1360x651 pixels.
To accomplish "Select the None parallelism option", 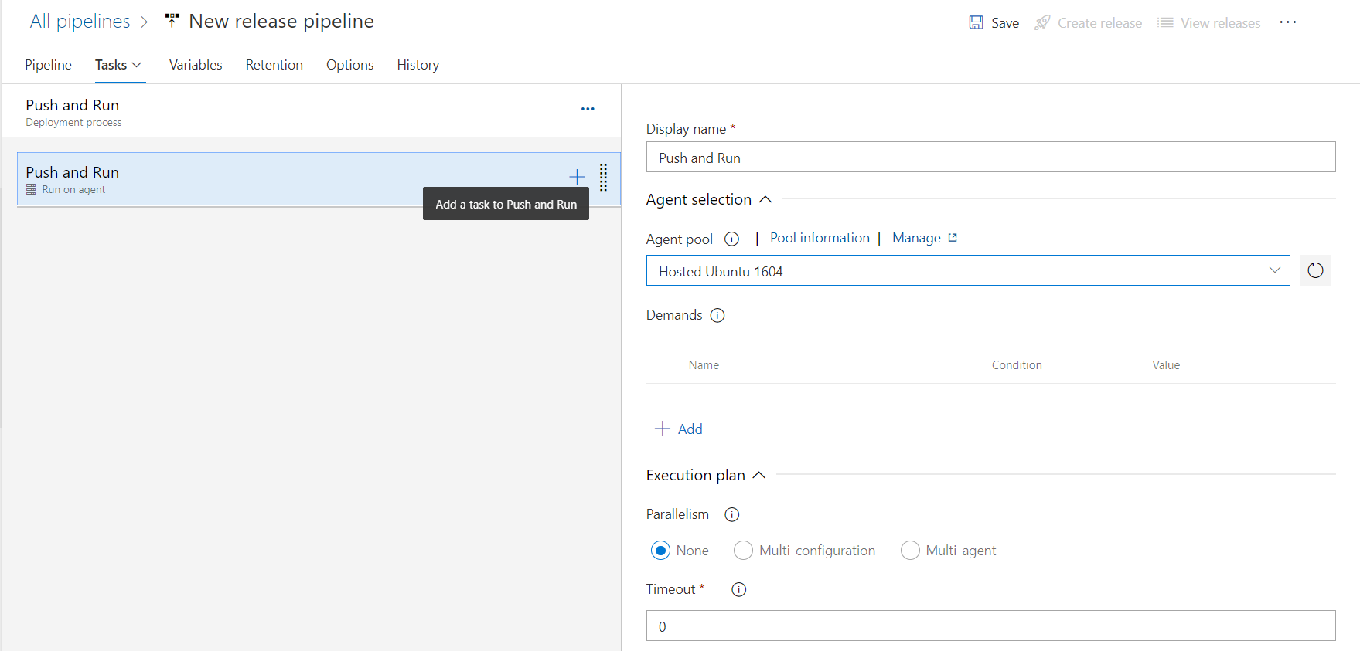I will [x=660, y=551].
